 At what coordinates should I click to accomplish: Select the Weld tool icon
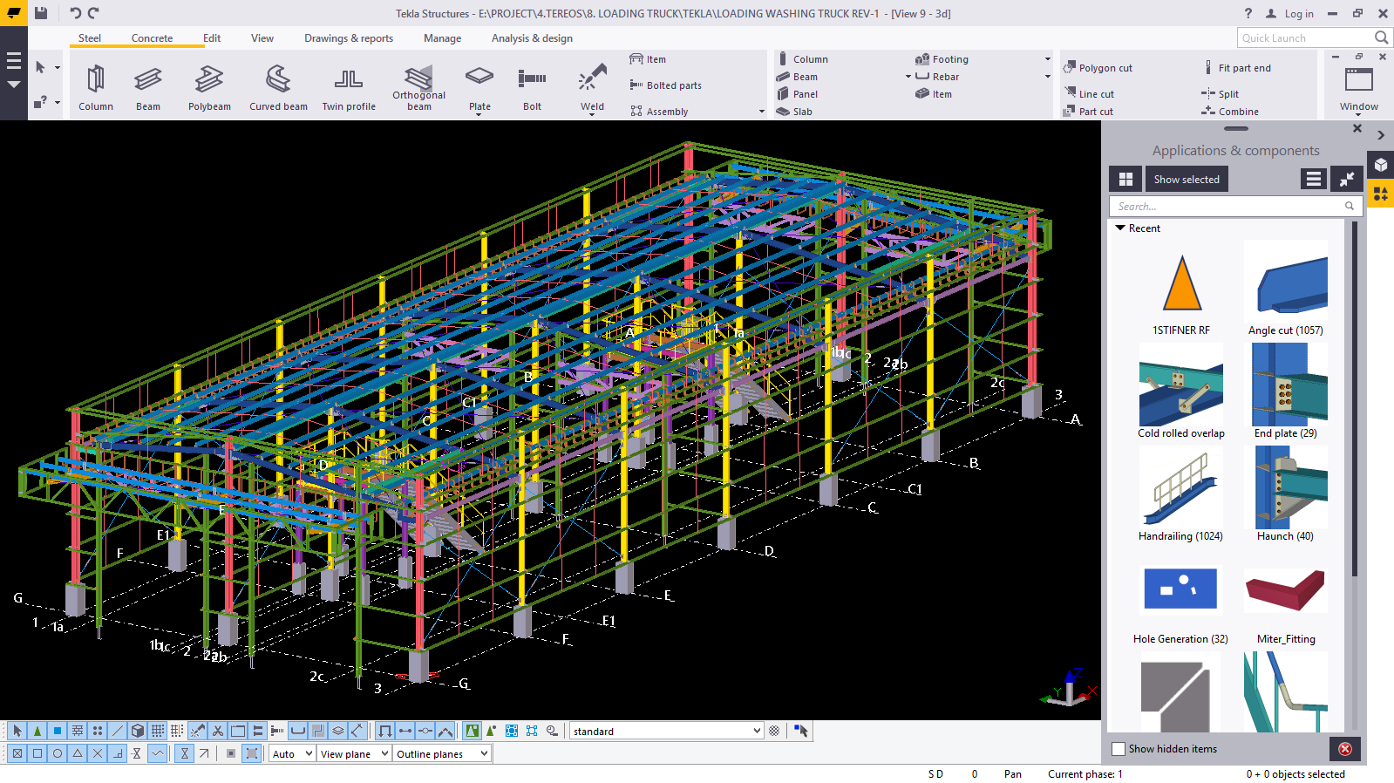click(x=592, y=77)
